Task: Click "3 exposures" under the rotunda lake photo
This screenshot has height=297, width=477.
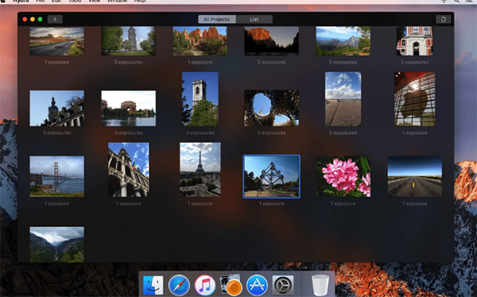Action: (x=128, y=133)
